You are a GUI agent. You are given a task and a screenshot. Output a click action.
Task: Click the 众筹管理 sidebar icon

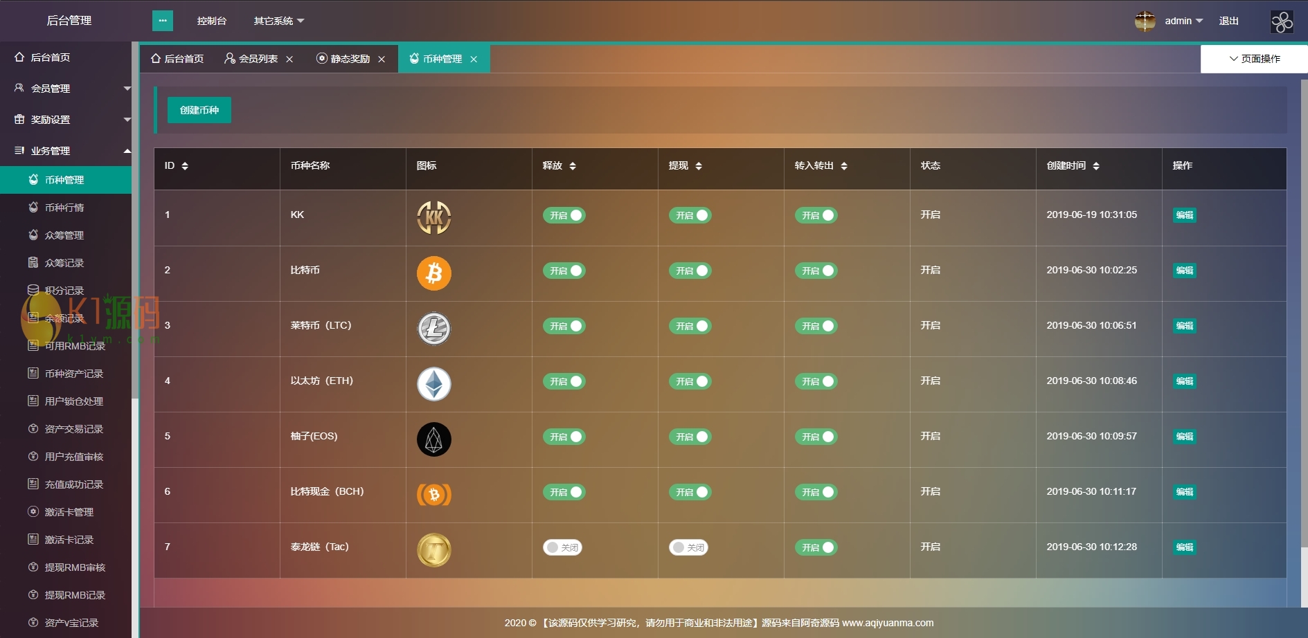click(33, 235)
